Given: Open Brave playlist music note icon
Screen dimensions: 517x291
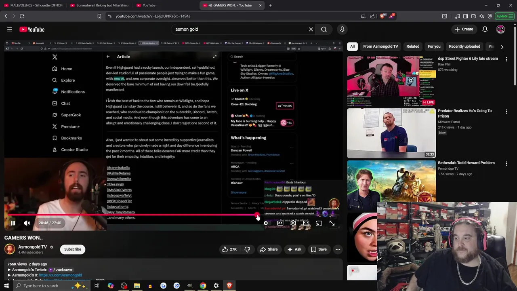Looking at the screenshot, I should click(x=457, y=16).
